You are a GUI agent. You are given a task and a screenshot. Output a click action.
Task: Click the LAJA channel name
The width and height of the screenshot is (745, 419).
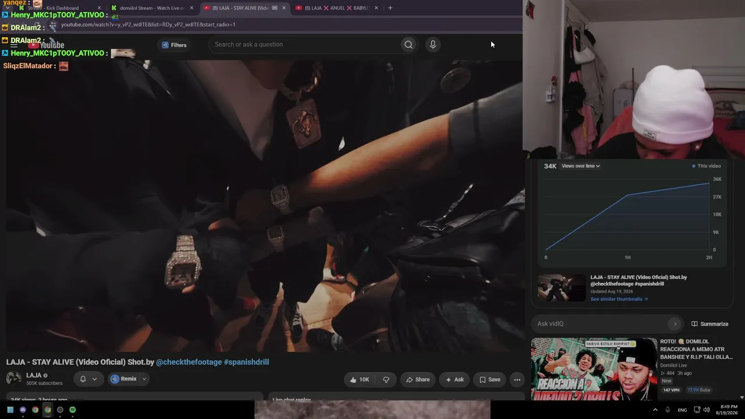(x=34, y=375)
